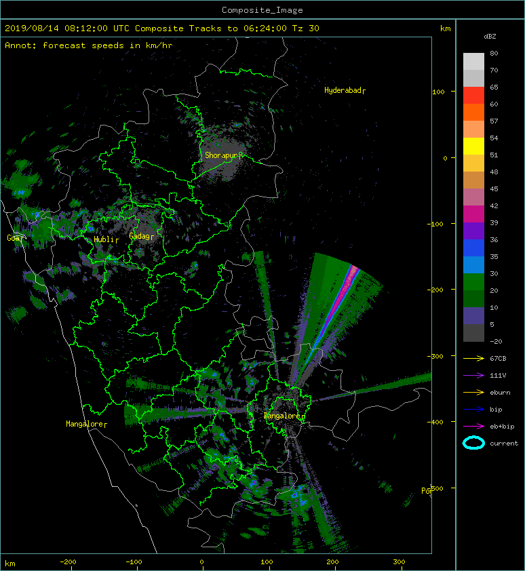Viewport: 525px width, 571px height.
Task: Click the Bangalore radar site label
Action: 284,416
